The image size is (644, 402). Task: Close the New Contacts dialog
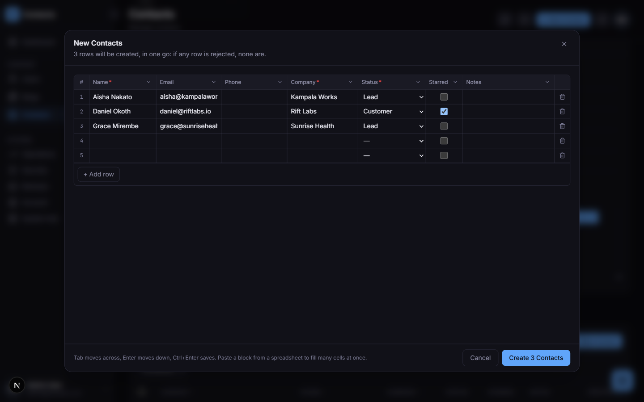click(x=564, y=44)
